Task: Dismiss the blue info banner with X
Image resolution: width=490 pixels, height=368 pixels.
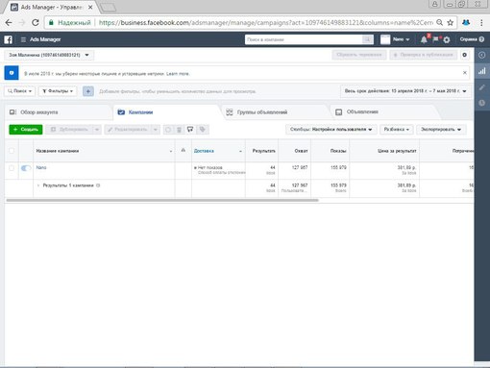Action: [465, 73]
